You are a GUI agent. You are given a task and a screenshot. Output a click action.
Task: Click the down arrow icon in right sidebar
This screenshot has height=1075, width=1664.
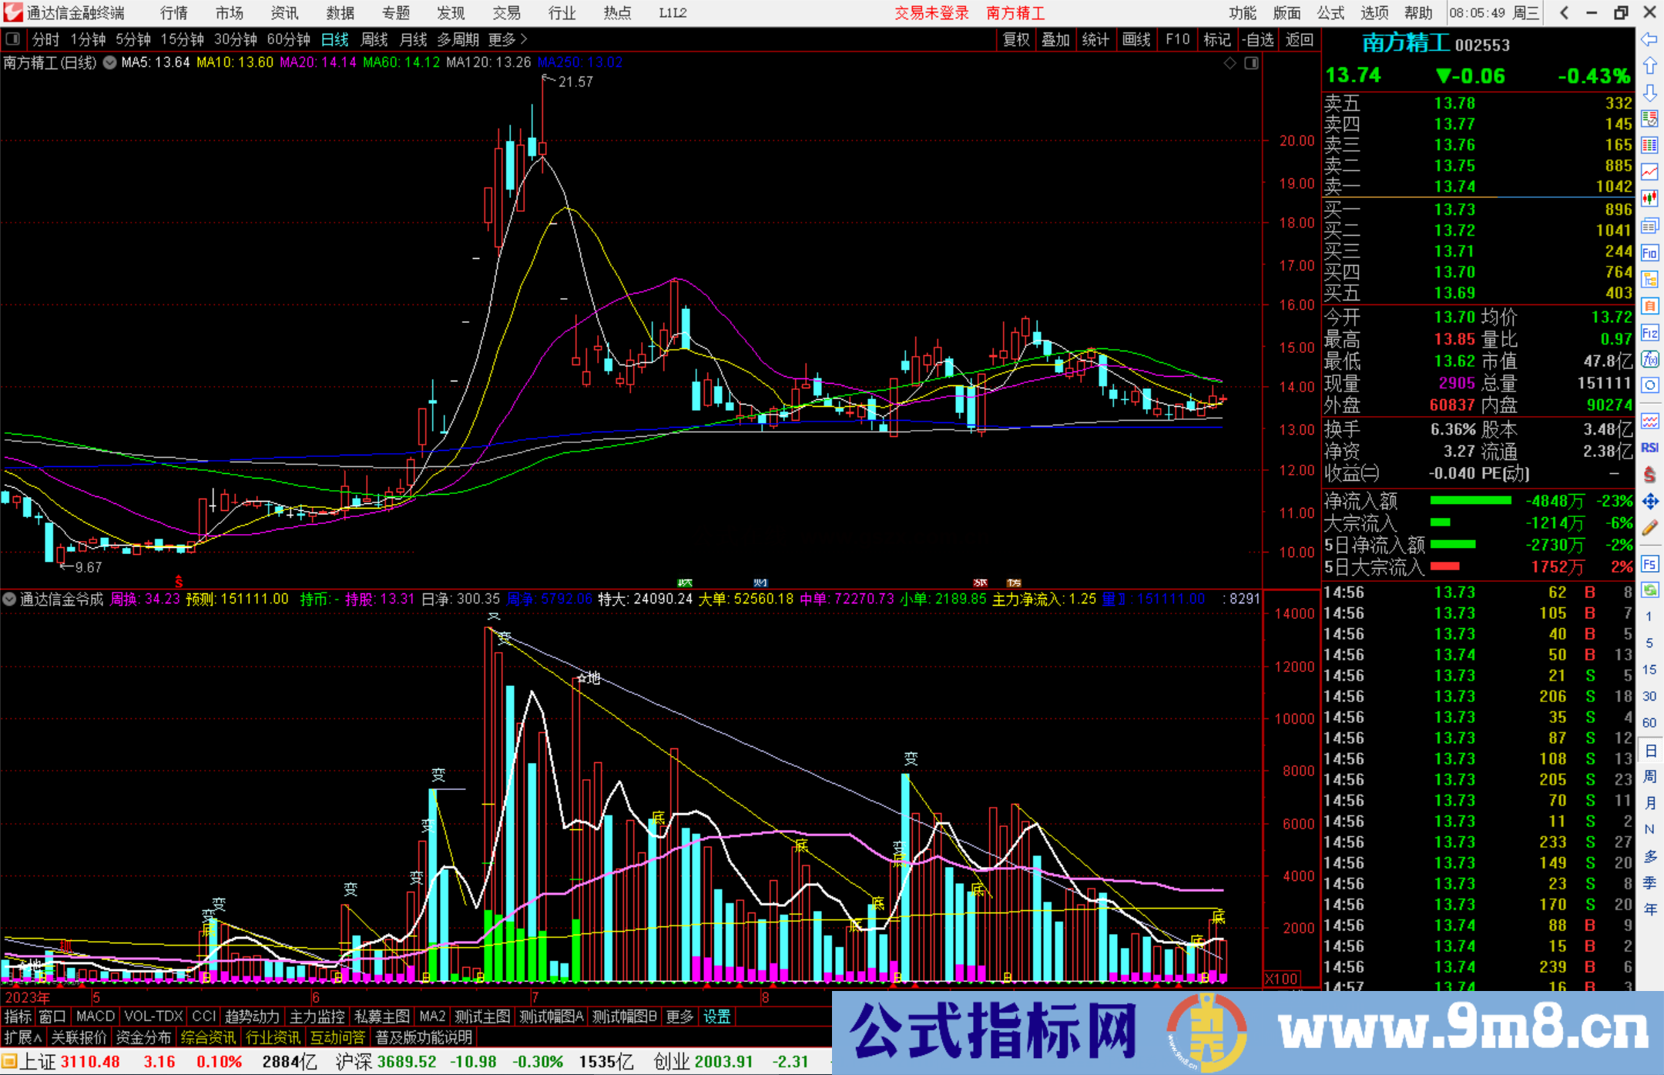(x=1649, y=92)
